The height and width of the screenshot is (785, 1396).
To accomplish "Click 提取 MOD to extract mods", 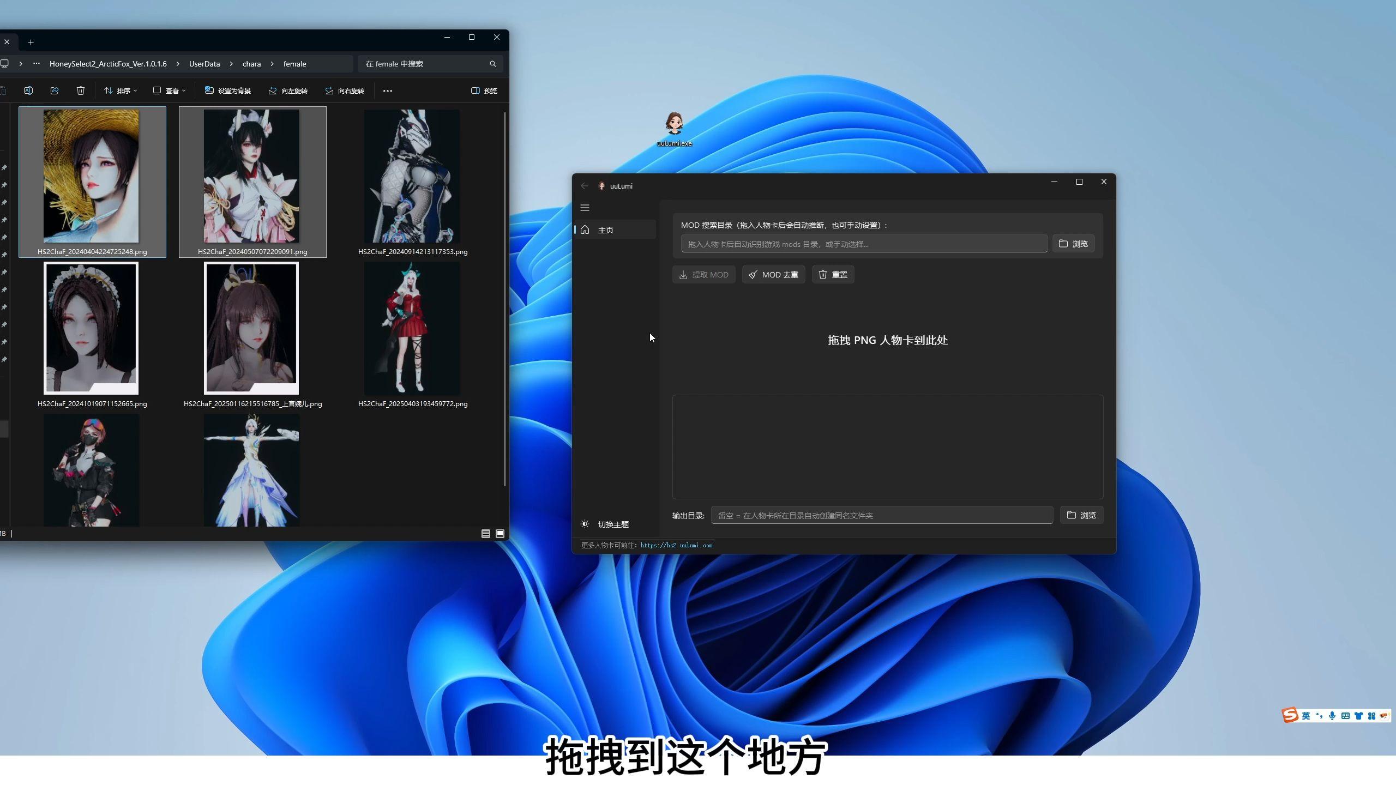I will coord(703,274).
